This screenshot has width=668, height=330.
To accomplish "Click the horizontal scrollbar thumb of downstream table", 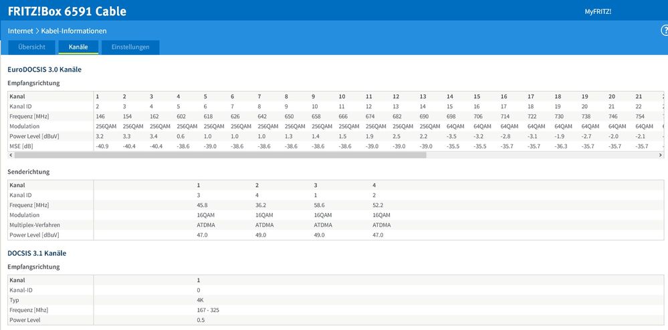I will (219, 155).
